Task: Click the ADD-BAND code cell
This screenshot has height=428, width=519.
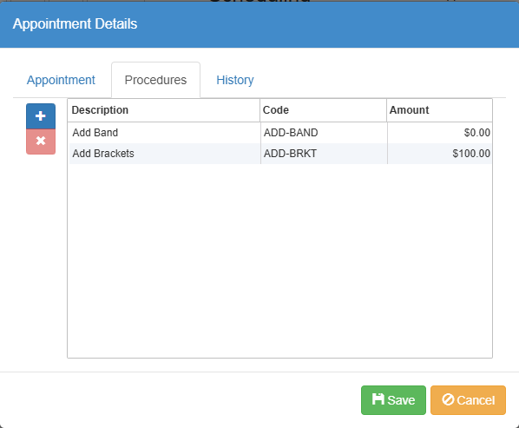Action: [324, 133]
